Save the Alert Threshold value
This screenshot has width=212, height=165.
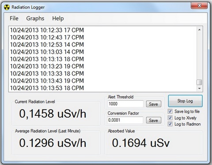[x=154, y=104]
